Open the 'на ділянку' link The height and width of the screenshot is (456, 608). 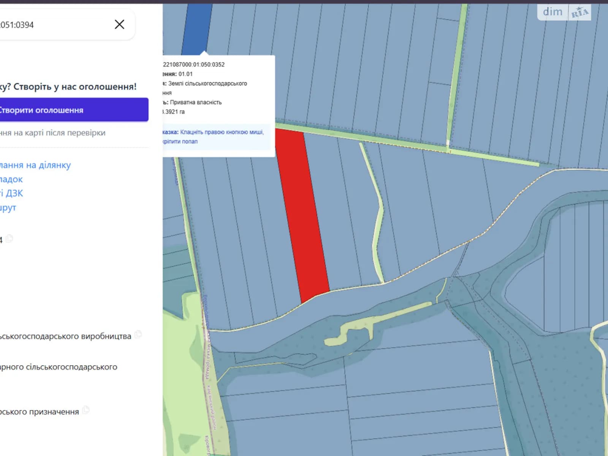35,165
